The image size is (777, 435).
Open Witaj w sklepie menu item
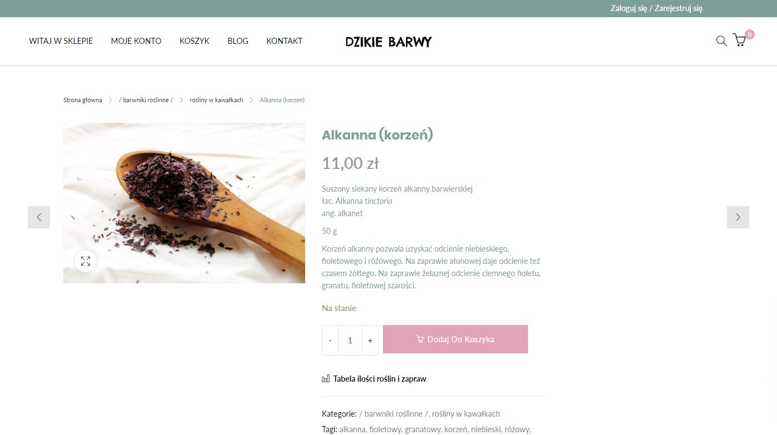pyautogui.click(x=61, y=41)
